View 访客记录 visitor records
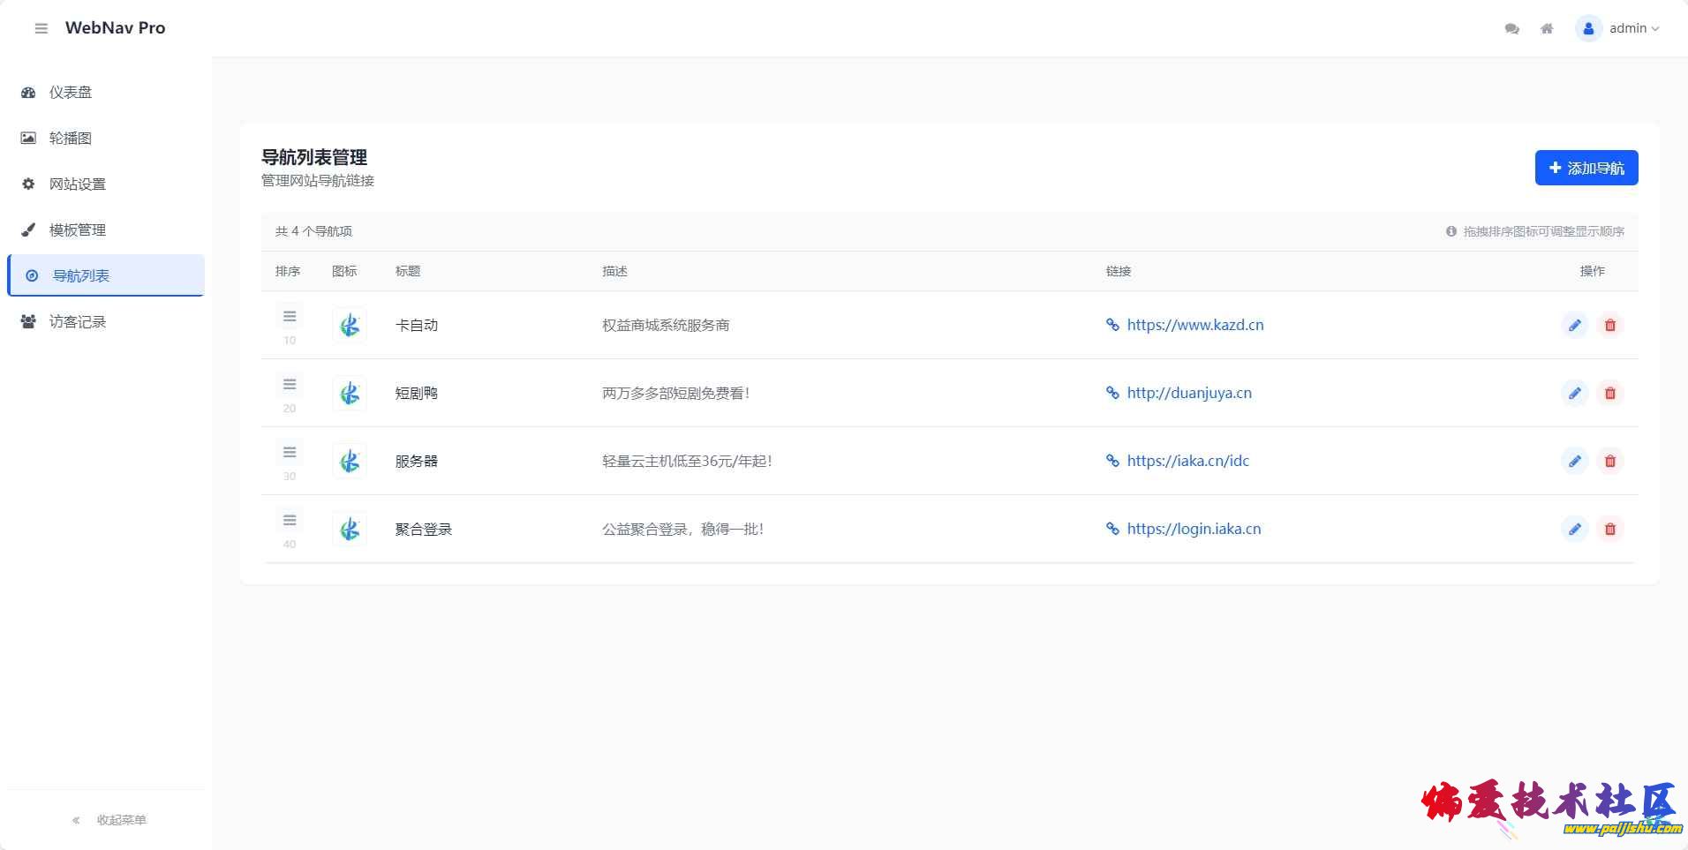 pyautogui.click(x=78, y=321)
